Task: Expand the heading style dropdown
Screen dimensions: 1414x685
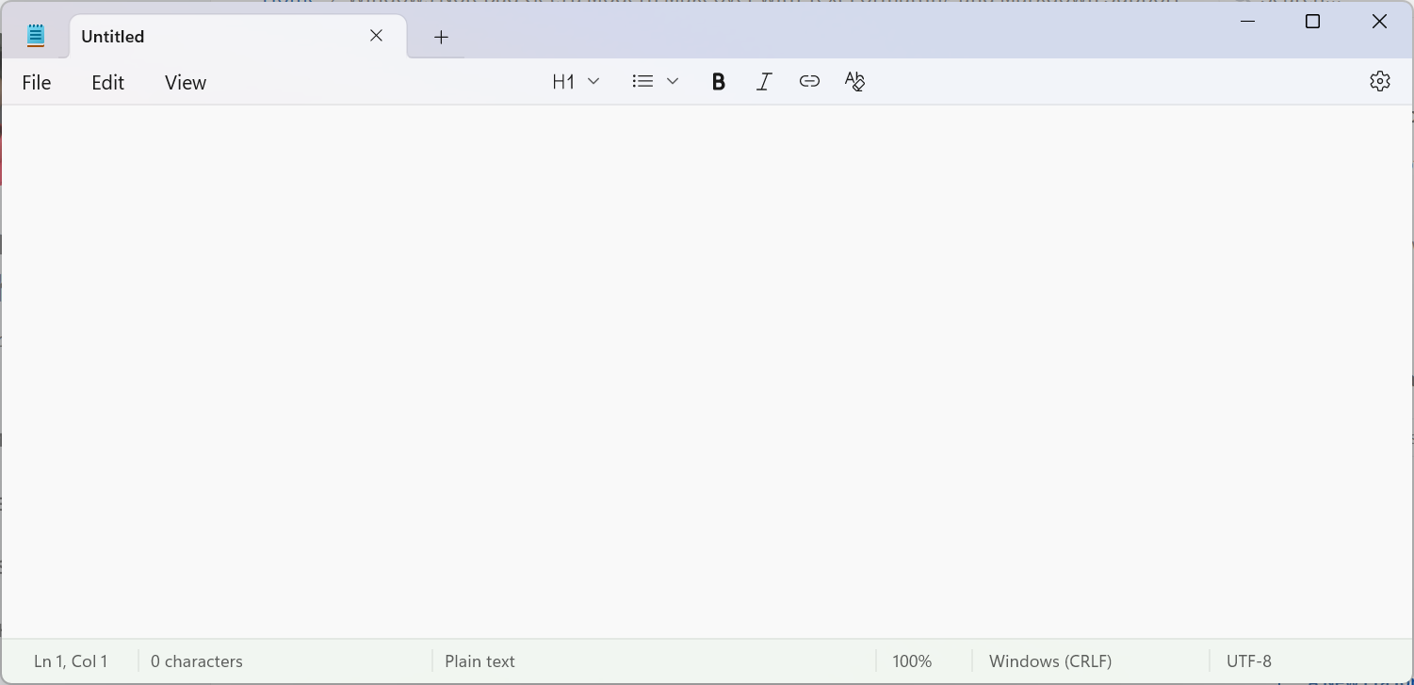Action: (593, 81)
